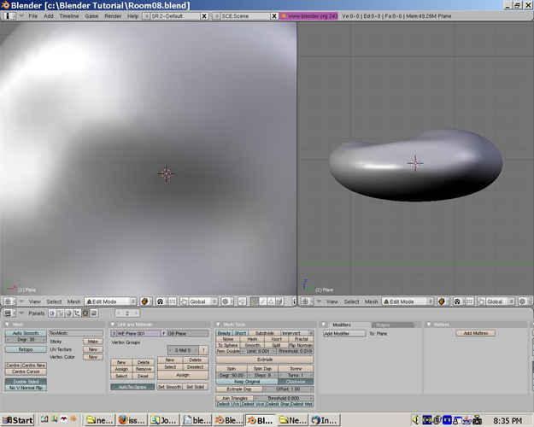
Task: Click the buttons window type icon
Action: (x=9, y=313)
